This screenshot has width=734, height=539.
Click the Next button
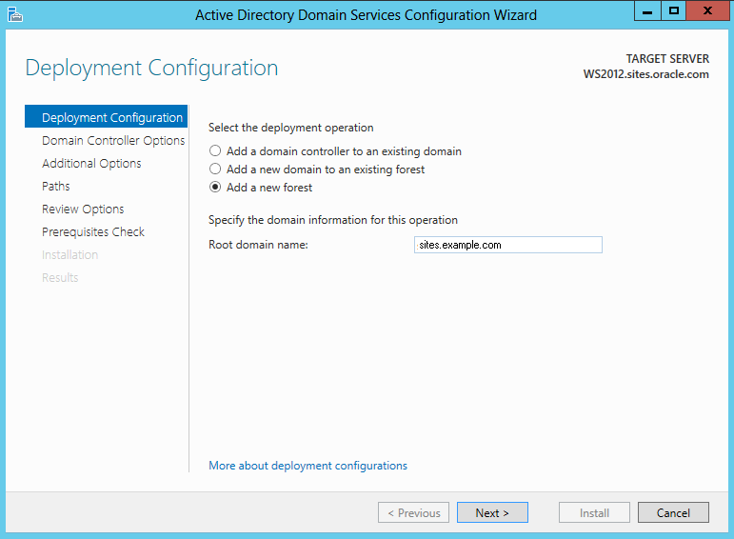(492, 512)
